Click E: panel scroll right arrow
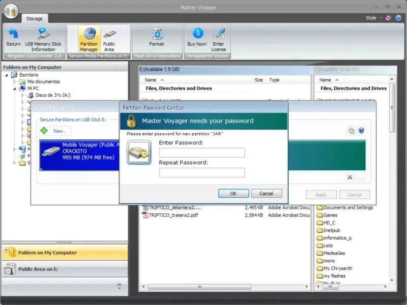The image size is (407, 305). (x=307, y=287)
